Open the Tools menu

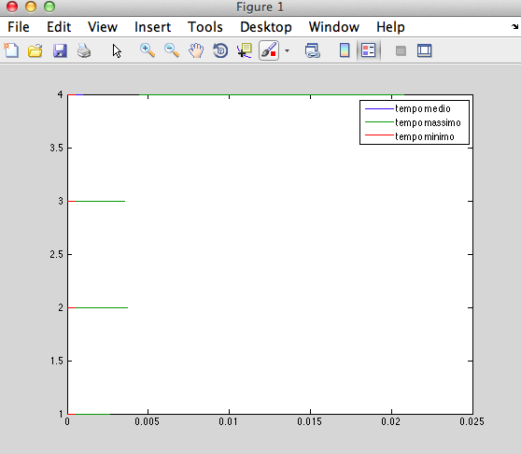click(x=205, y=27)
